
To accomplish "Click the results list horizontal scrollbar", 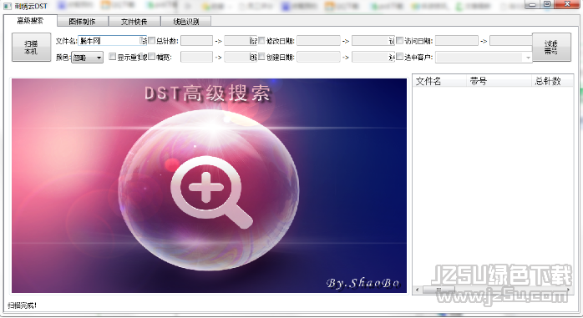I will click(494, 290).
